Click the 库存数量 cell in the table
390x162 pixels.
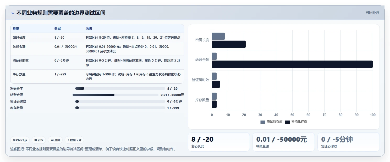[19, 74]
